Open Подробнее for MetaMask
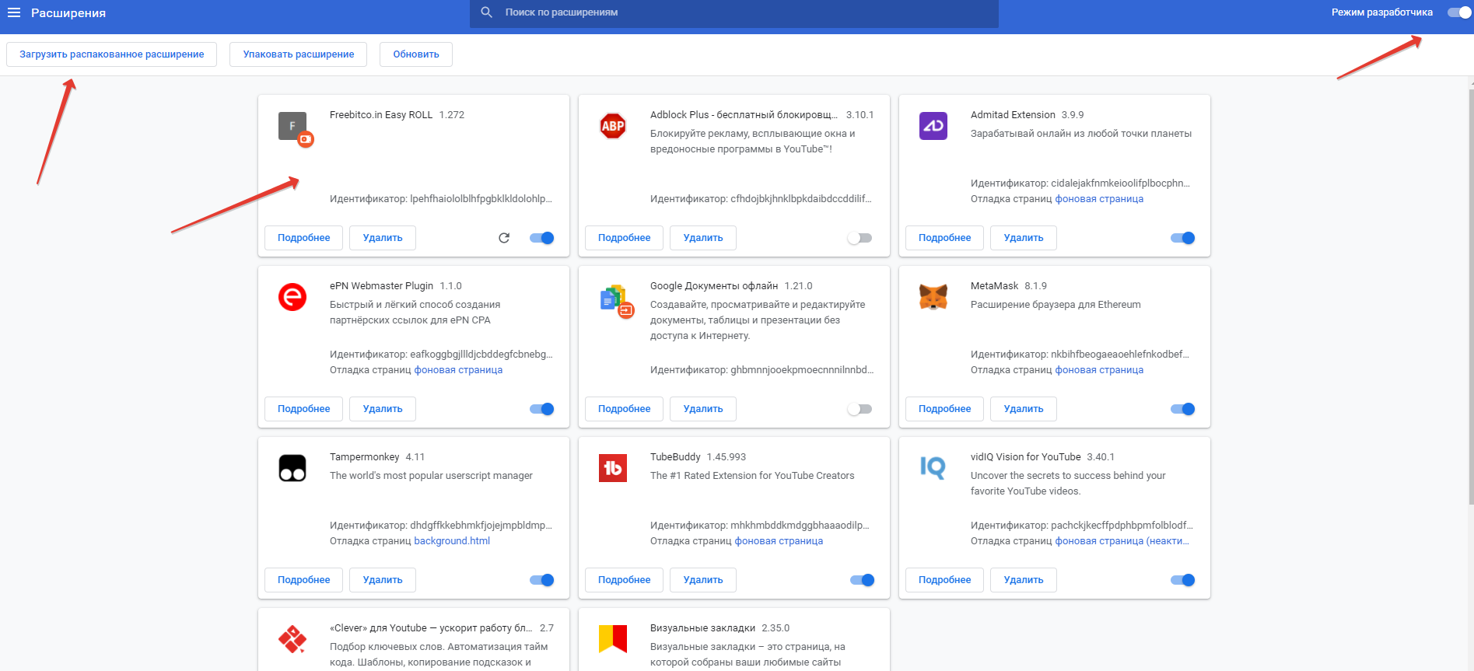This screenshot has width=1474, height=671. click(x=945, y=409)
